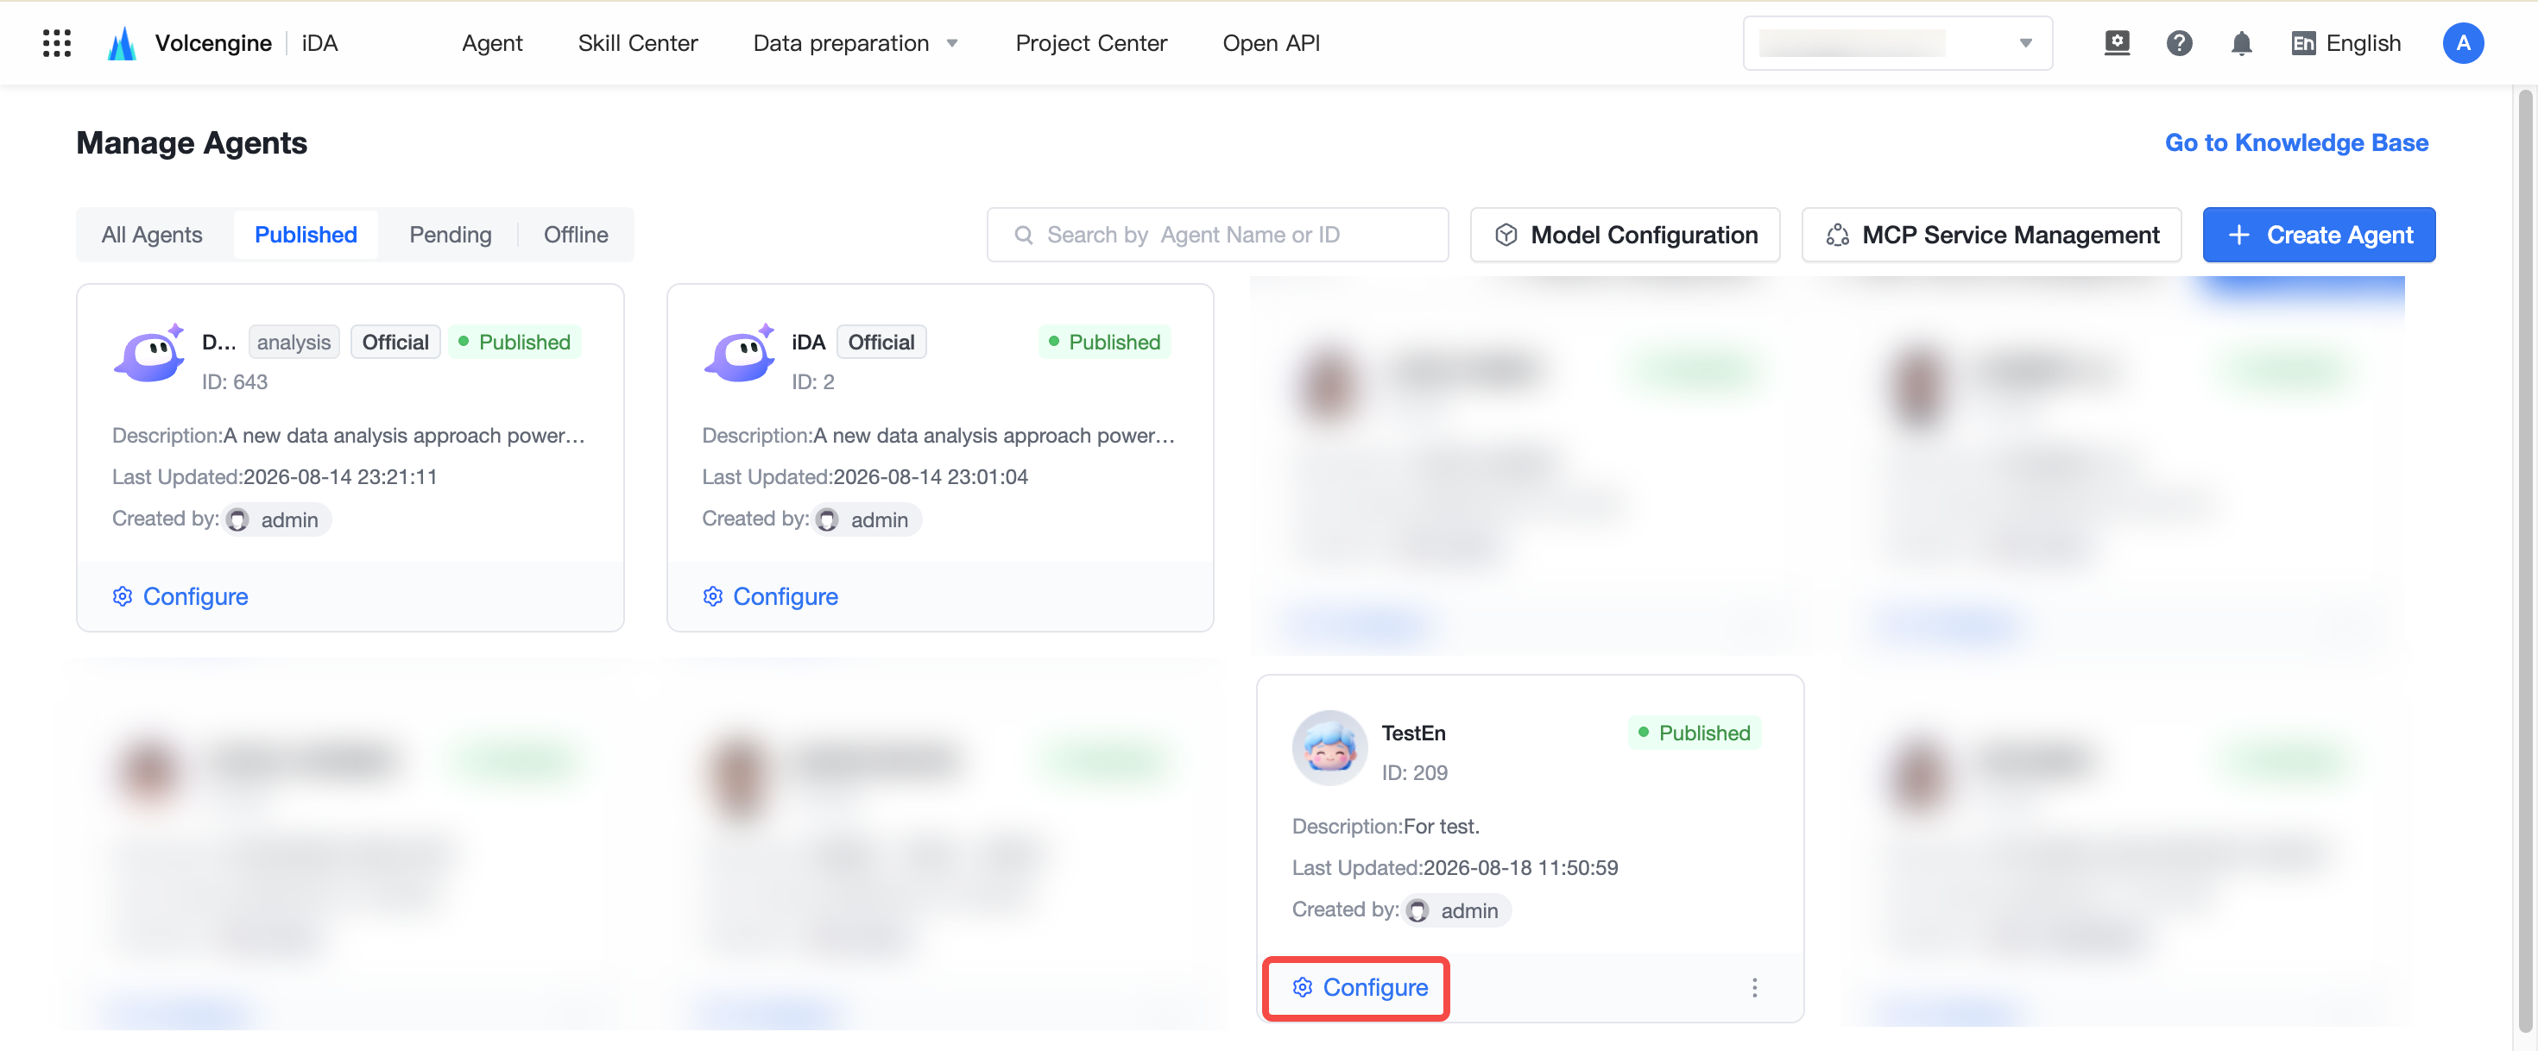The image size is (2538, 1051).
Task: Click the search magnifier icon
Action: pos(1023,235)
